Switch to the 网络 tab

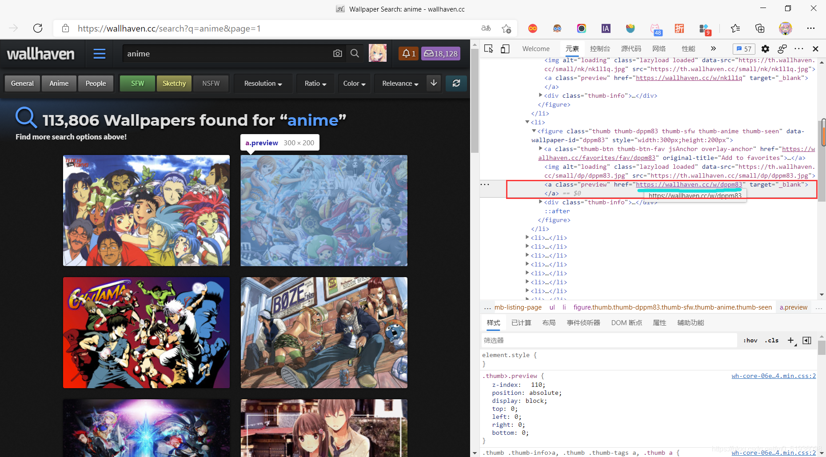coord(659,49)
